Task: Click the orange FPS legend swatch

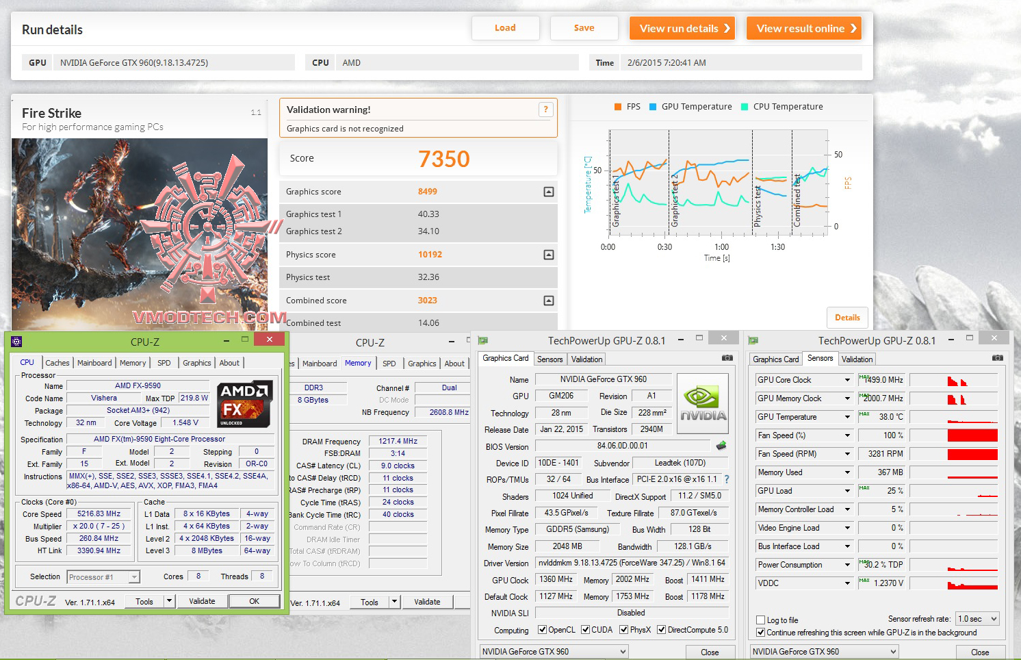Action: point(618,107)
